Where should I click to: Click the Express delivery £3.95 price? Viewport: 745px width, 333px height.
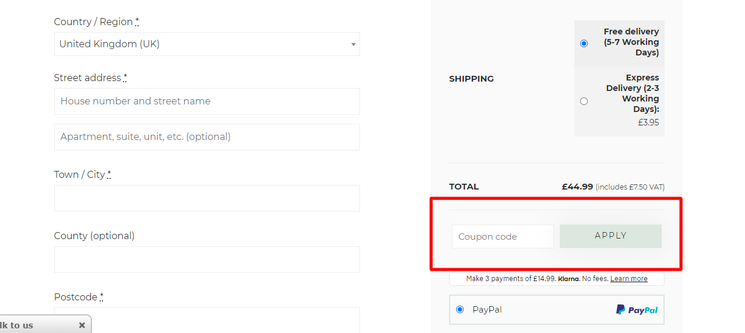coord(648,122)
